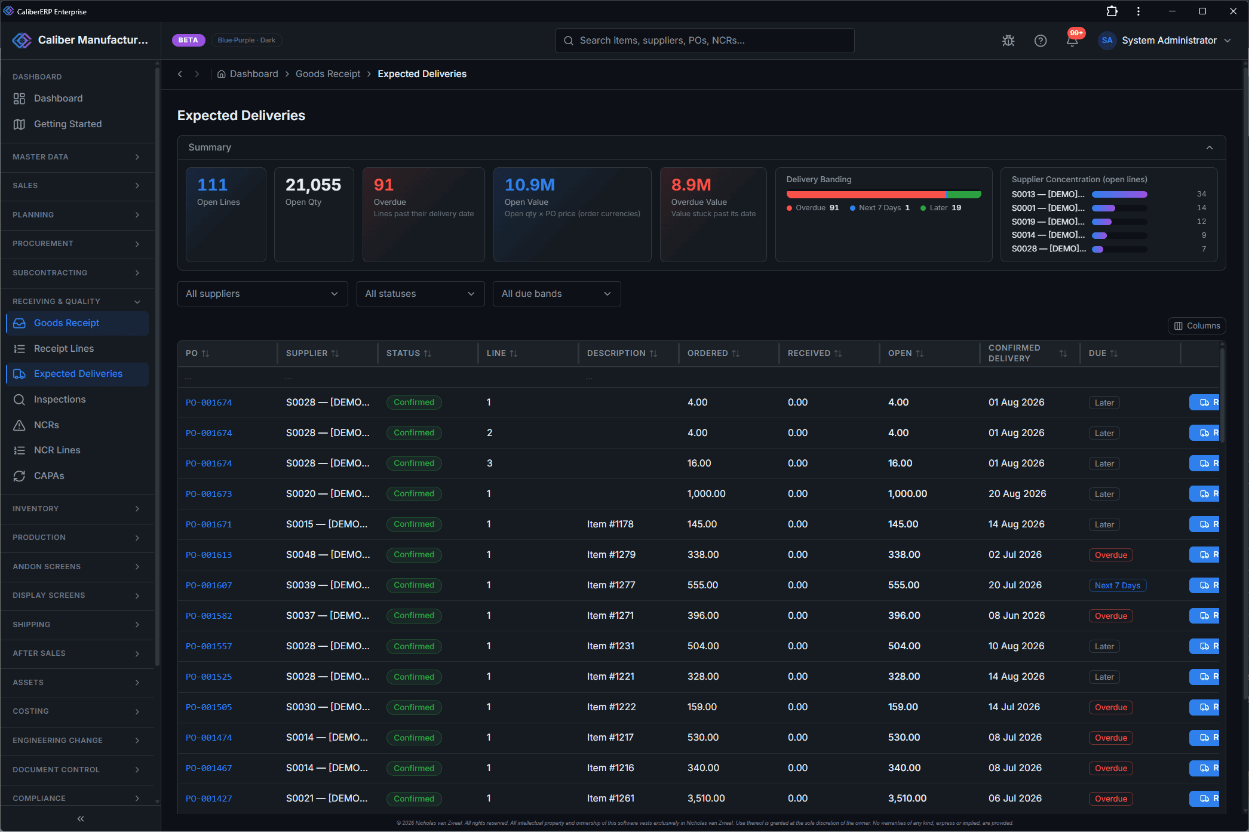Click receive truck button for PO-001613
Image resolution: width=1249 pixels, height=832 pixels.
click(x=1204, y=555)
